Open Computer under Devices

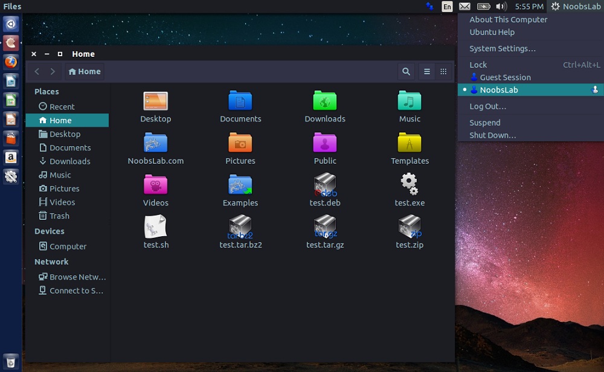point(68,246)
